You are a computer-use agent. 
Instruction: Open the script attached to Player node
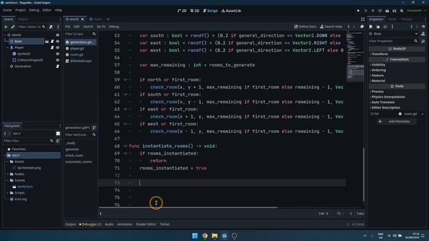click(52, 48)
